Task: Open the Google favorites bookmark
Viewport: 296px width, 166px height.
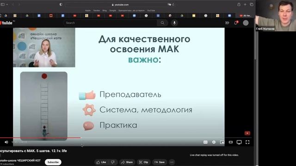Action: pos(112,11)
